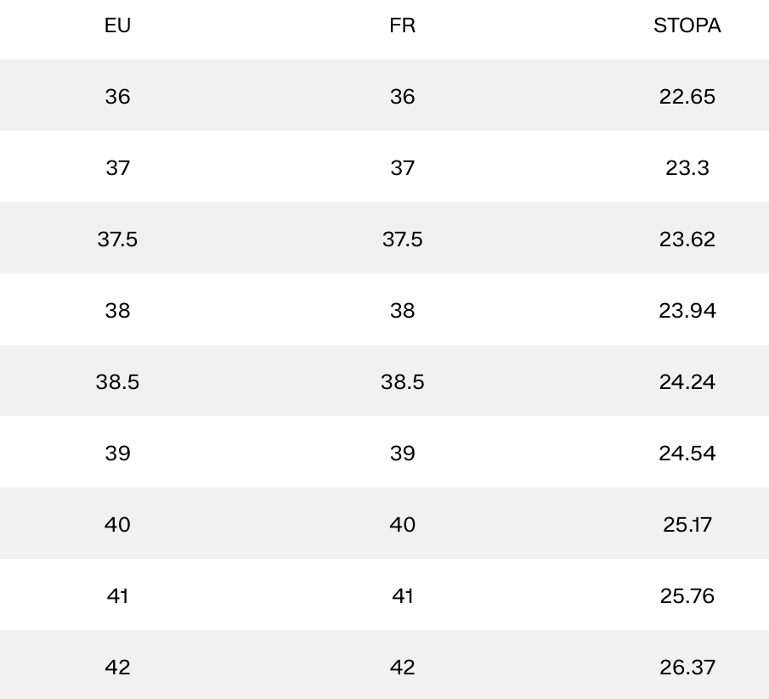Select size 38 in the FR column
This screenshot has width=769, height=699.
pos(402,311)
